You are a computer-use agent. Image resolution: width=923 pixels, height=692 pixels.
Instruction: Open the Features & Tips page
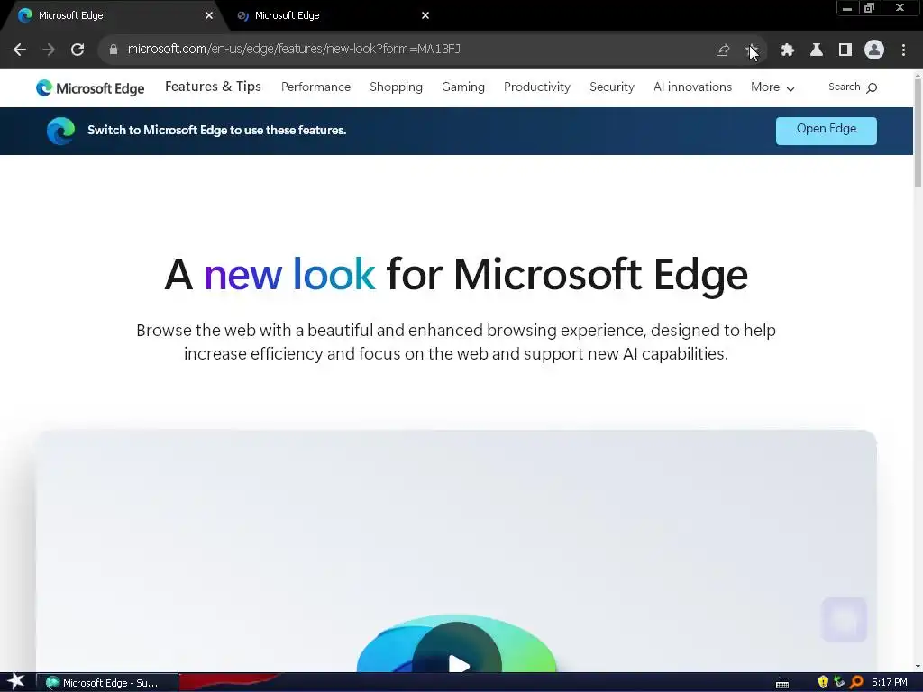[213, 86]
